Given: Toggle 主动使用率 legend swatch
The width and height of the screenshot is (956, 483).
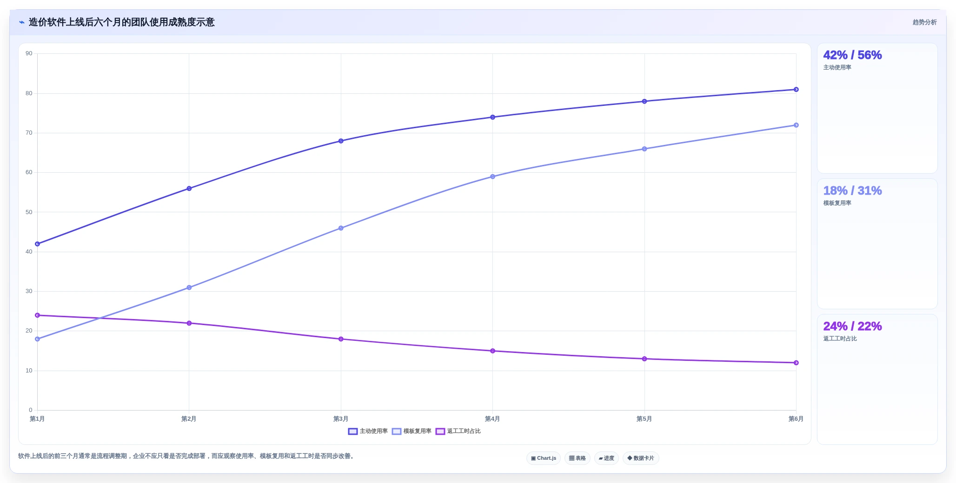Looking at the screenshot, I should pyautogui.click(x=353, y=431).
